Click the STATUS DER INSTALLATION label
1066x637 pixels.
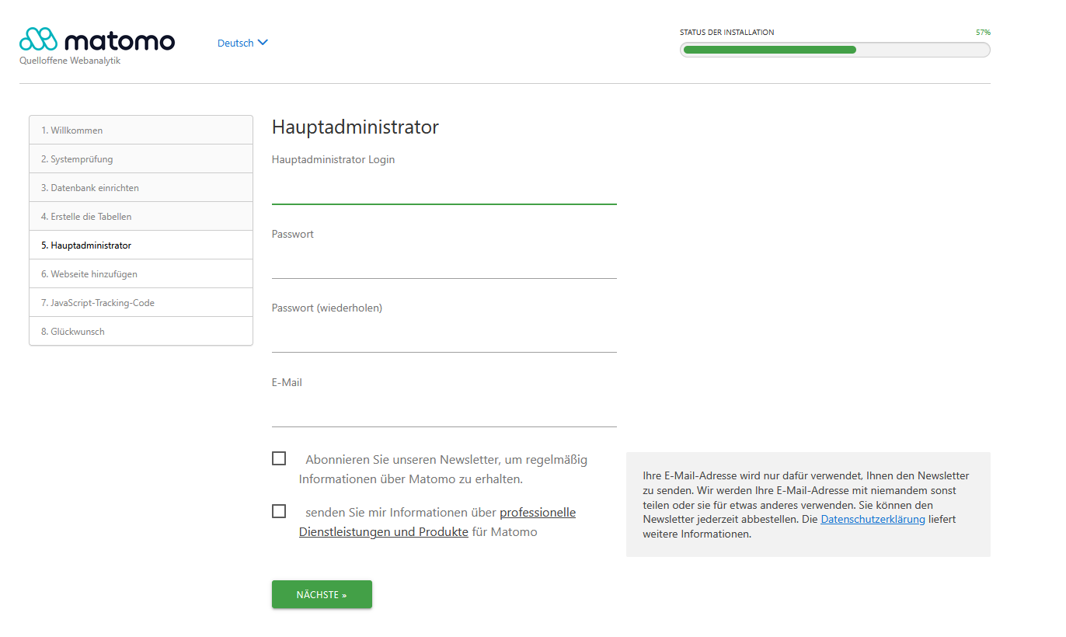click(x=726, y=33)
